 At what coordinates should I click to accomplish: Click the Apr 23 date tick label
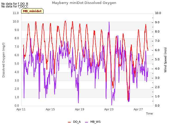point(109,109)
